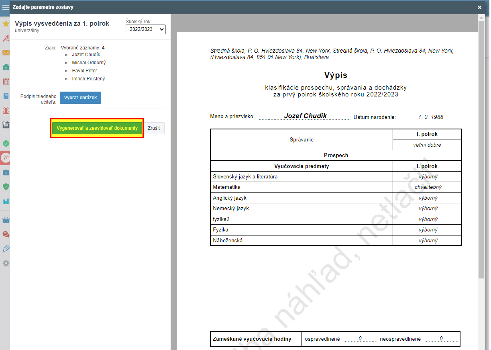The height and width of the screenshot is (350, 491).
Task: Click the open book sidebar icon
Action: pos(6,220)
